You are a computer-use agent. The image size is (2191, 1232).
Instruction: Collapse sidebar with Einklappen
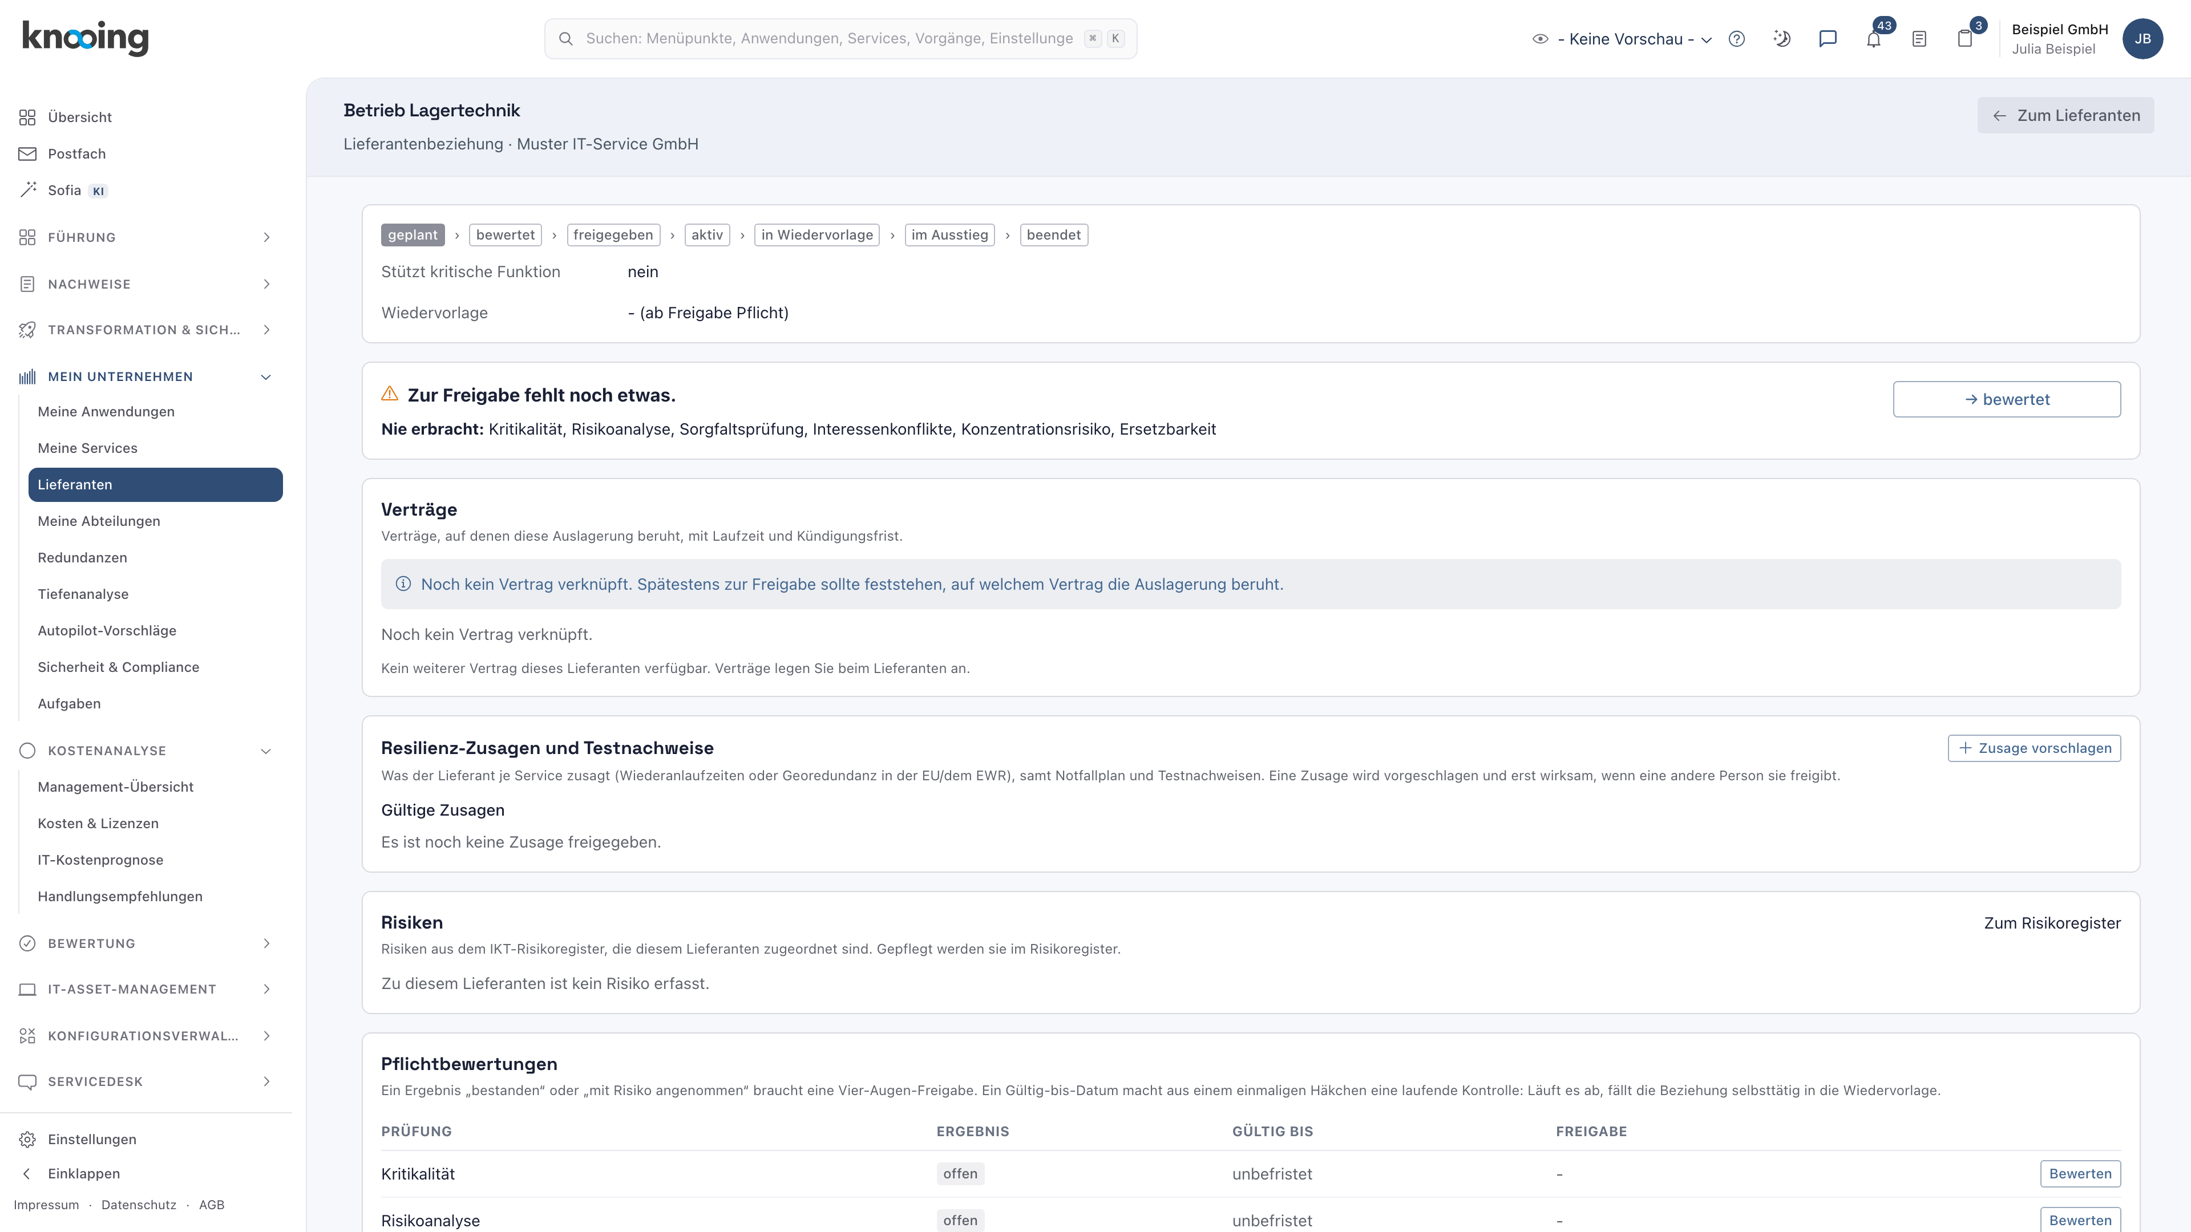click(x=83, y=1173)
